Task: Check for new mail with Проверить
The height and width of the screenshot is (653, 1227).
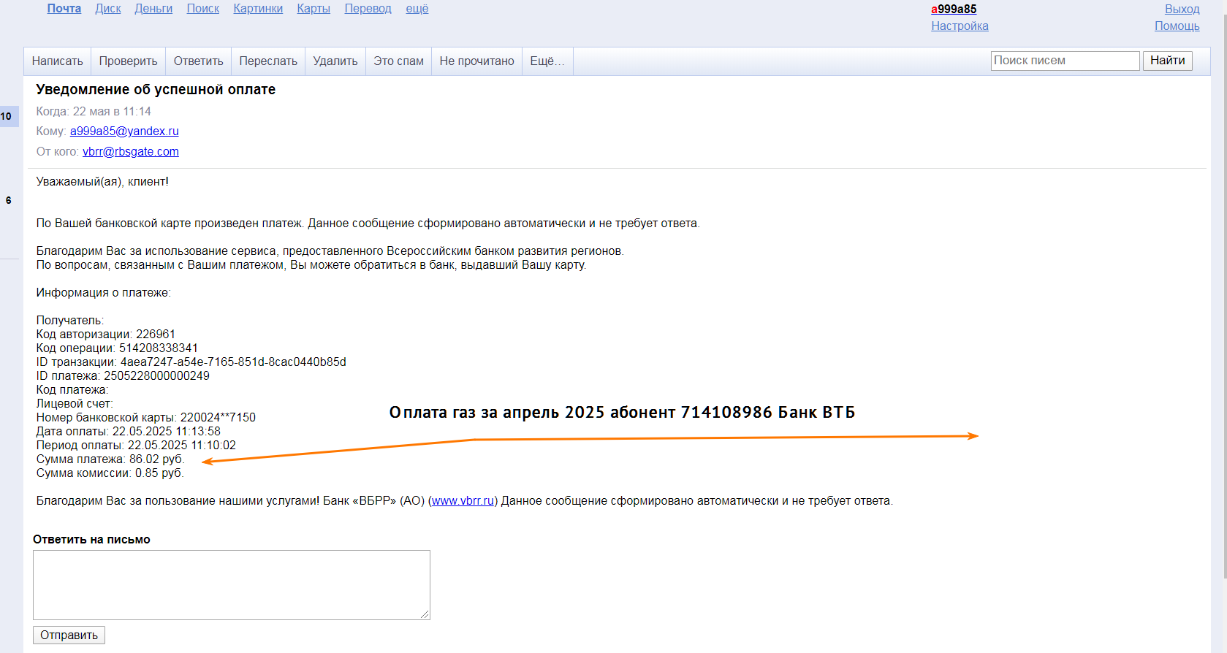Action: click(x=129, y=61)
